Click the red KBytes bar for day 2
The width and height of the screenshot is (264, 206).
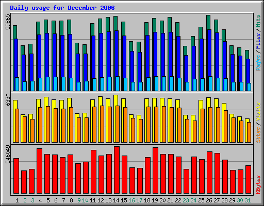click(x=24, y=182)
